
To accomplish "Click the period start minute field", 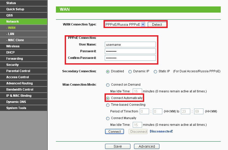I will tap(157, 111).
